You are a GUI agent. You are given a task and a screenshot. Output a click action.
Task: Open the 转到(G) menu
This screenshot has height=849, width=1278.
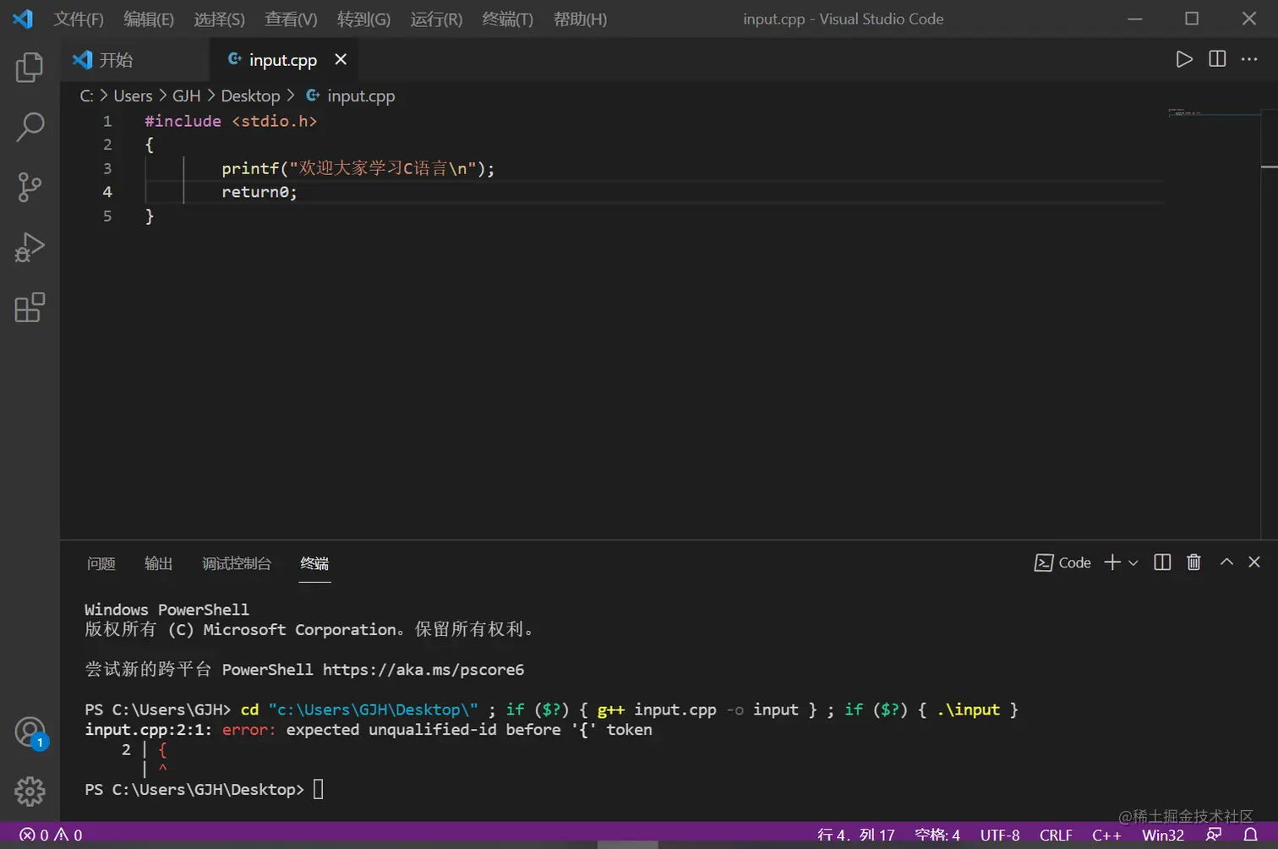tap(363, 19)
